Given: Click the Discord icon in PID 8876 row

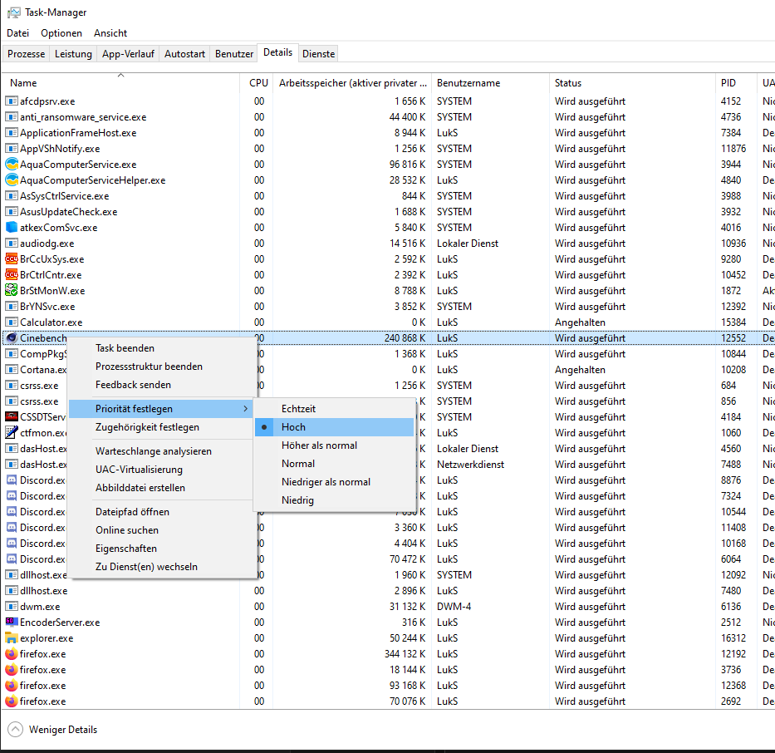Looking at the screenshot, I should (12, 480).
